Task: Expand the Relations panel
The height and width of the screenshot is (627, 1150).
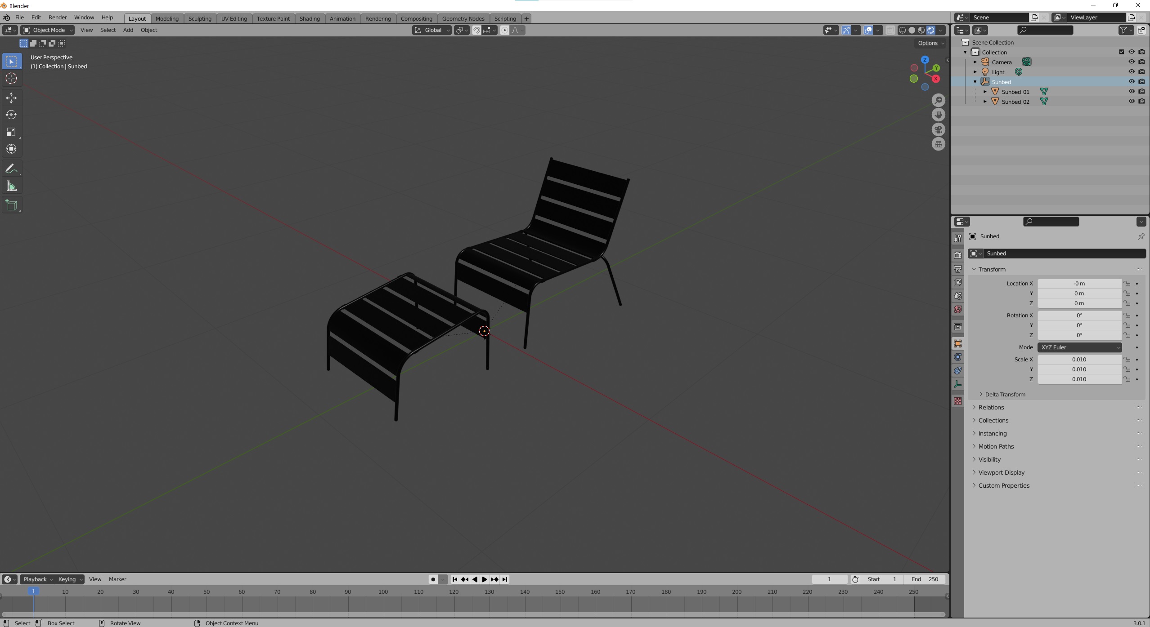Action: click(x=991, y=407)
